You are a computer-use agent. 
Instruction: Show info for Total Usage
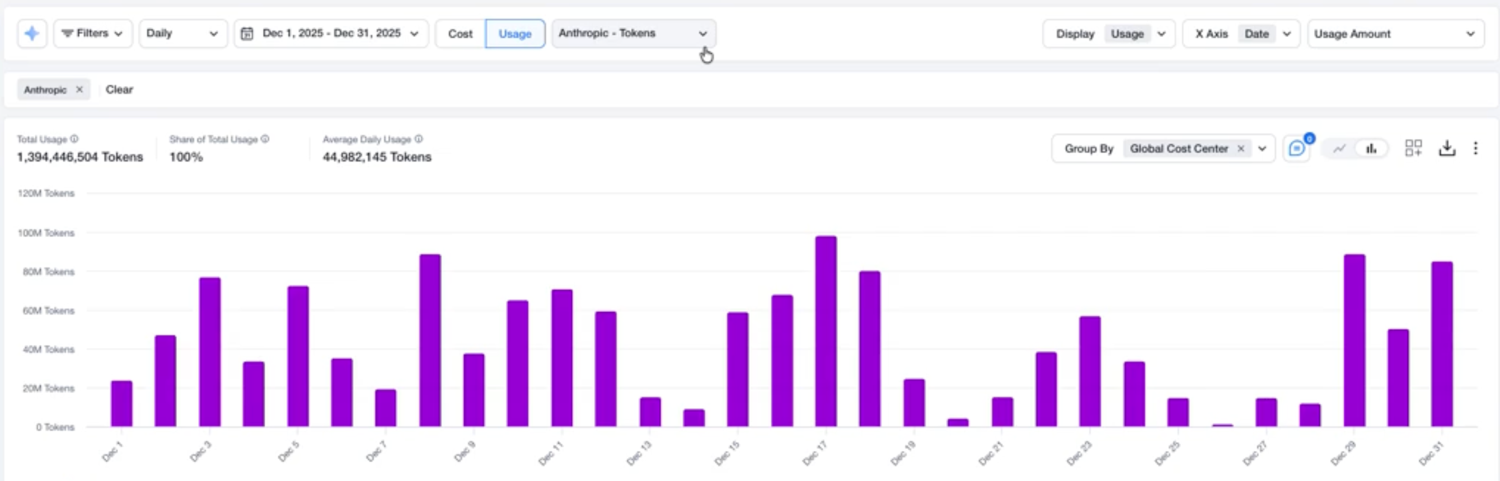(x=74, y=139)
